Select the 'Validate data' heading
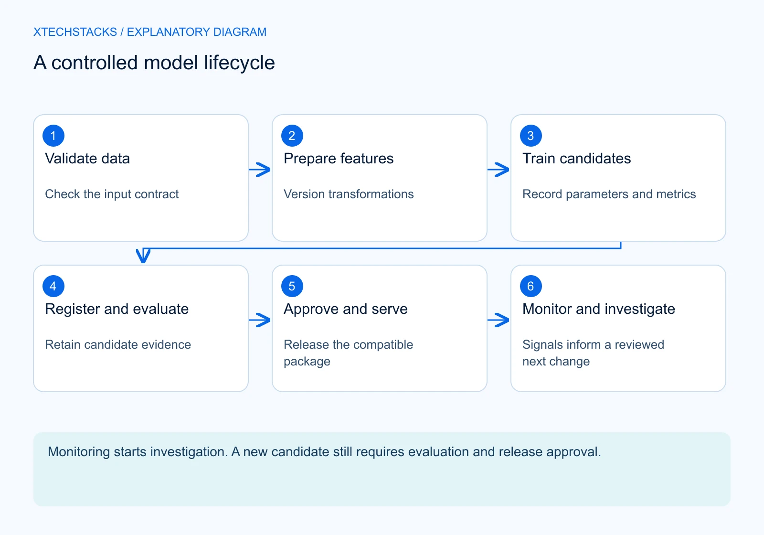Viewport: 764px width, 535px height. tap(87, 159)
